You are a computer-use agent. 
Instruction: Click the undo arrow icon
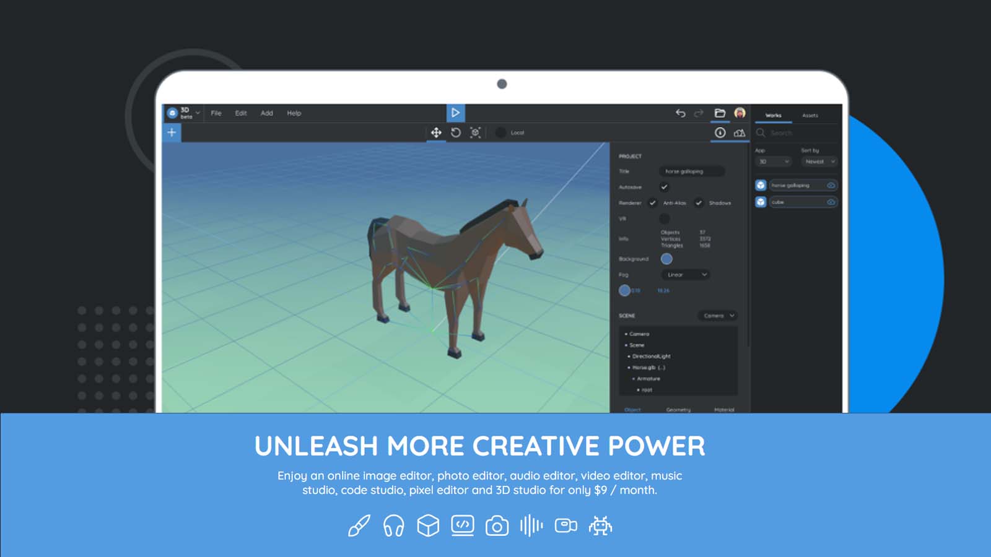pos(681,113)
